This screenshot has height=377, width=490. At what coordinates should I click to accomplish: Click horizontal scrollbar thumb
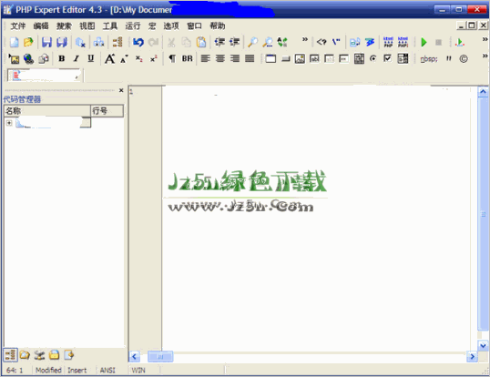[160, 356]
